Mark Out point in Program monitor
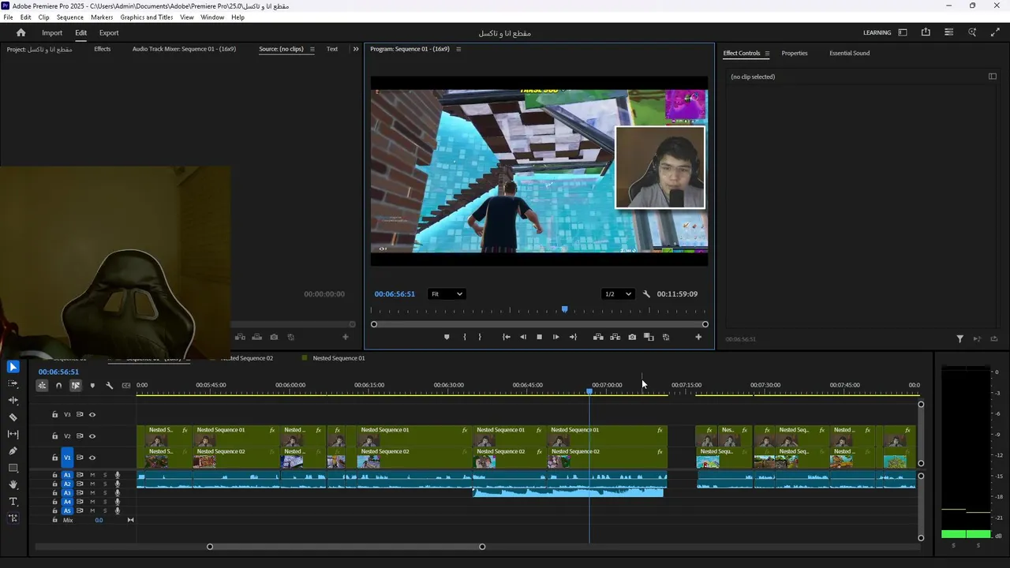1010x568 pixels. pos(480,337)
